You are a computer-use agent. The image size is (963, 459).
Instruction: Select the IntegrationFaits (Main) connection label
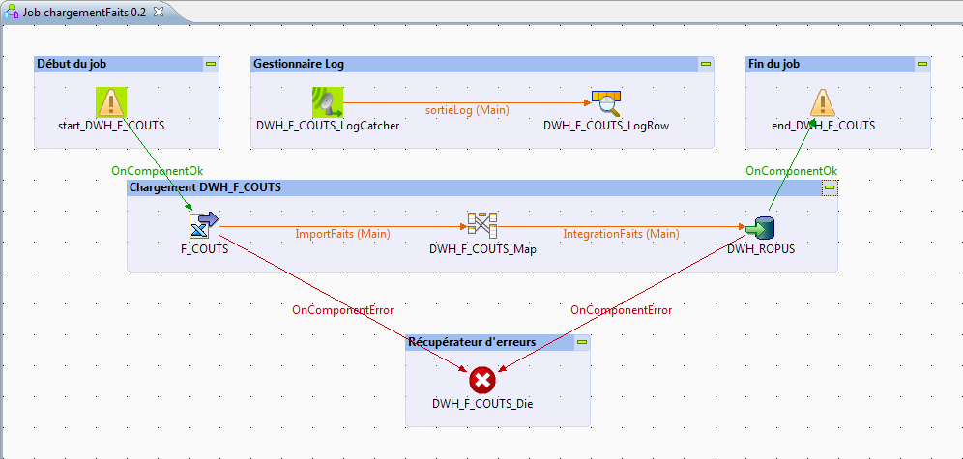621,234
